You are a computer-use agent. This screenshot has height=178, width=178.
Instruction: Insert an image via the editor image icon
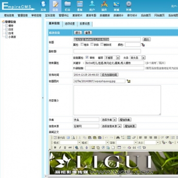tap(93, 148)
